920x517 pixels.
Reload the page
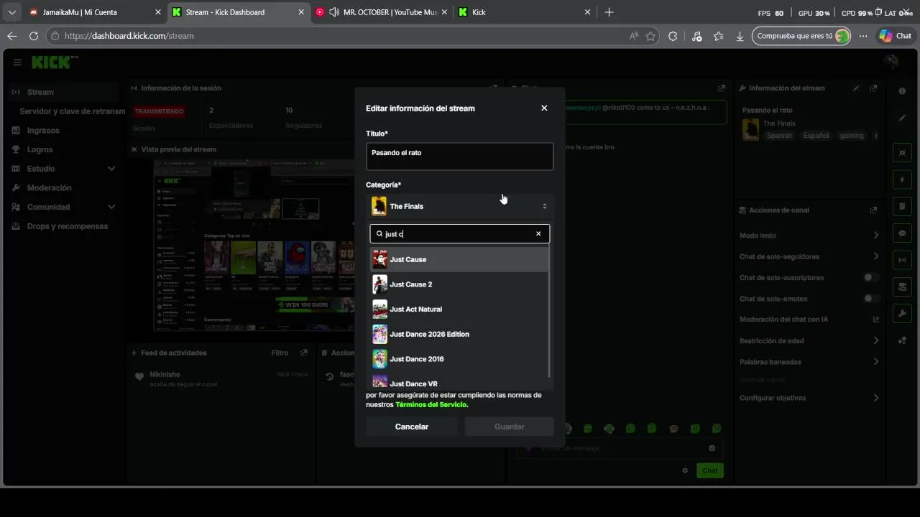point(33,36)
